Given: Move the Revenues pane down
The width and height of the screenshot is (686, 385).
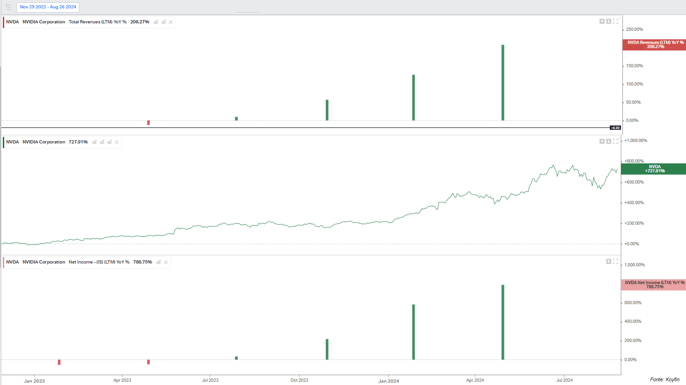Looking at the screenshot, I should pyautogui.click(x=609, y=21).
